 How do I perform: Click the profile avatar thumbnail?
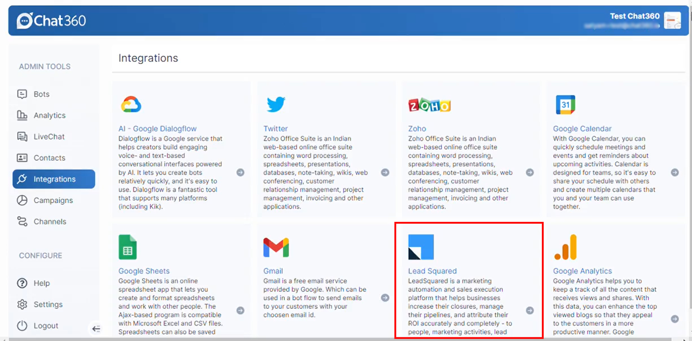point(672,20)
